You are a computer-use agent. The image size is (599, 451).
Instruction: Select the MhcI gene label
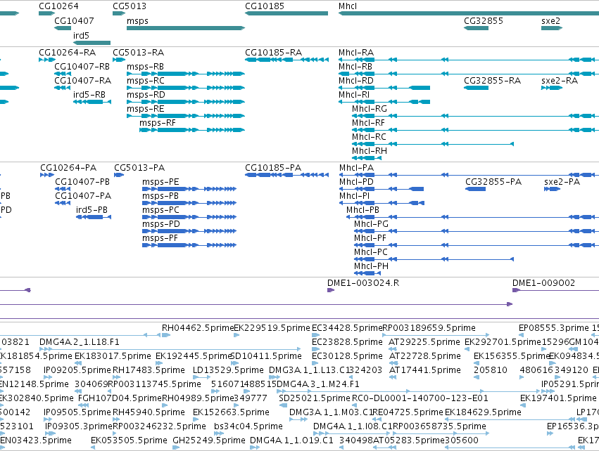[x=348, y=6]
